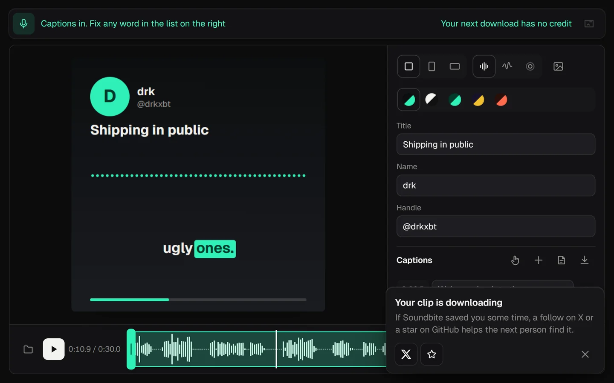Click the left trim handle of the waveform
This screenshot has height=383, width=614.
(x=131, y=349)
